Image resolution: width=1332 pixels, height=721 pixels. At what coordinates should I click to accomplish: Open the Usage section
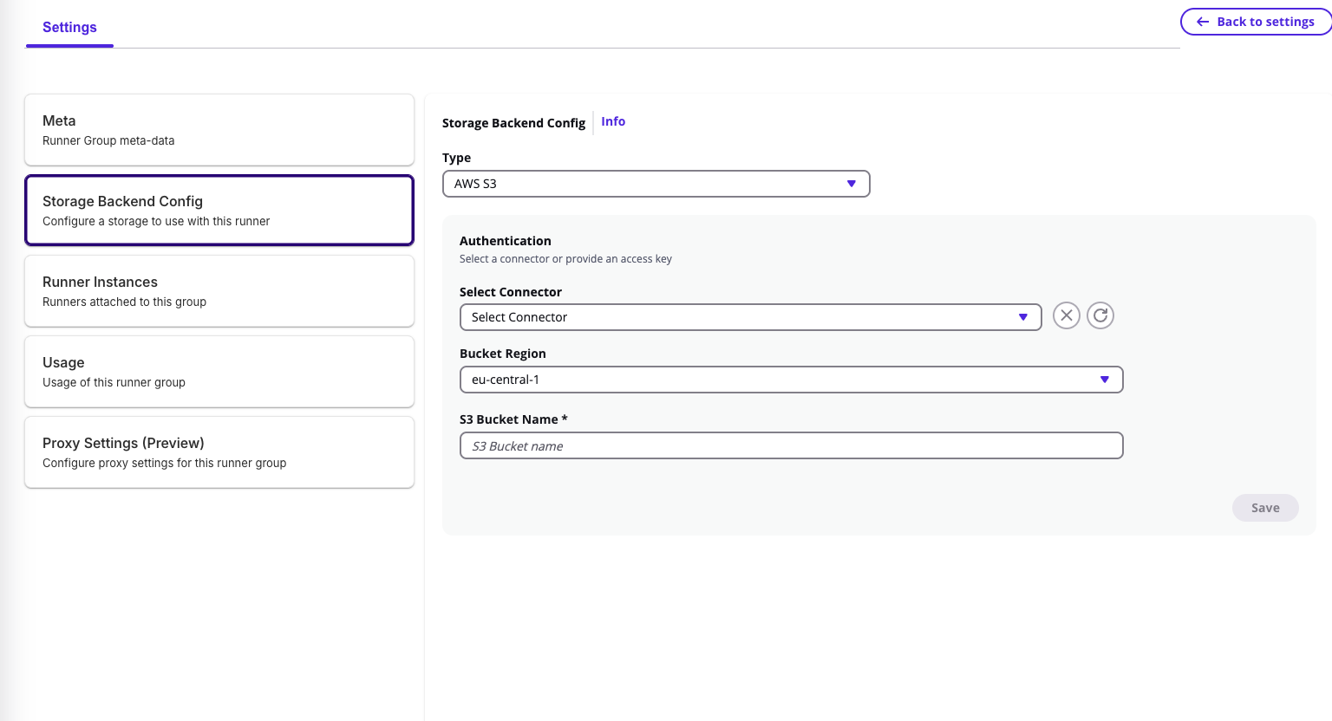point(219,372)
